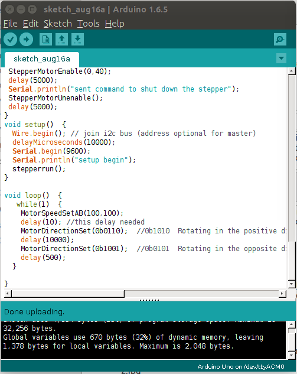This screenshot has height=374, width=297.
Task: Click the editor horizontal scrollbar thumb
Action: click(68, 294)
